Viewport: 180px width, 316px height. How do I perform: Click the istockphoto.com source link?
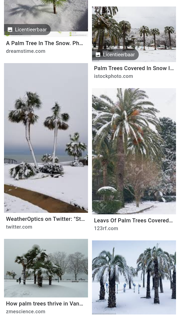pos(113,76)
